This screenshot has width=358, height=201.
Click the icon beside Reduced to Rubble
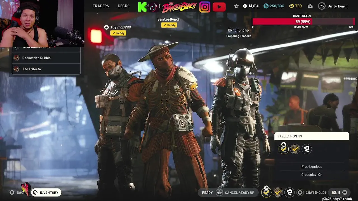pyautogui.click(x=17, y=58)
